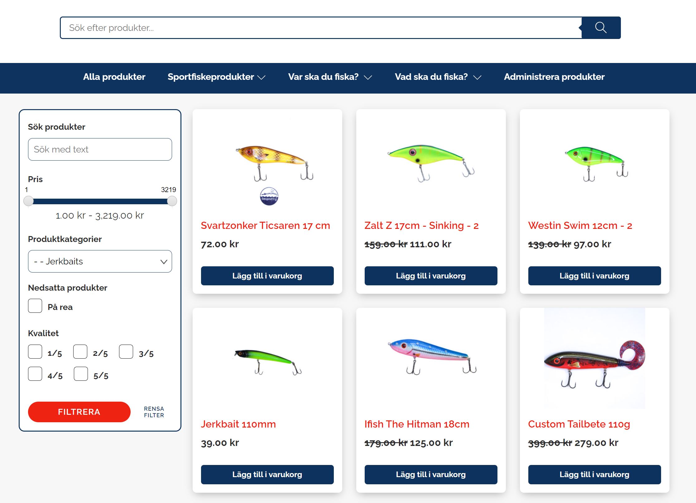The width and height of the screenshot is (696, 503).
Task: Check the 5/5 quality checkbox
Action: (81, 374)
